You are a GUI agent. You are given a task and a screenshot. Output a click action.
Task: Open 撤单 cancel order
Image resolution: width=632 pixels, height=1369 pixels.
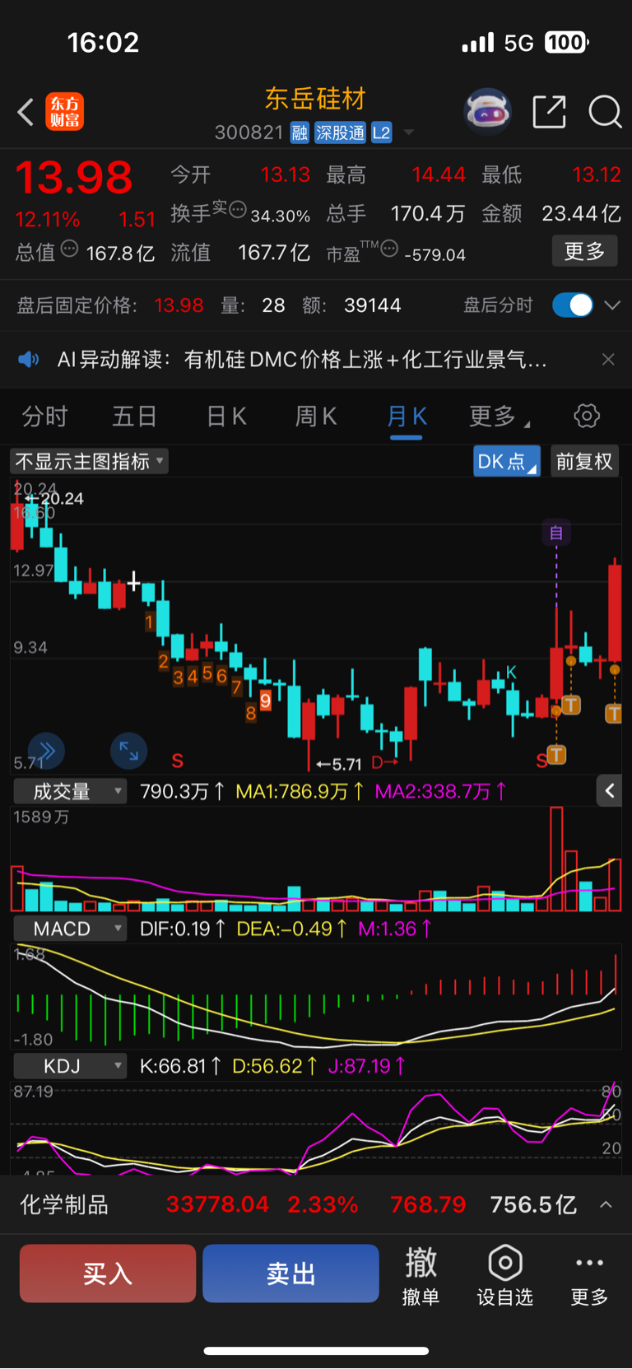click(x=421, y=1275)
